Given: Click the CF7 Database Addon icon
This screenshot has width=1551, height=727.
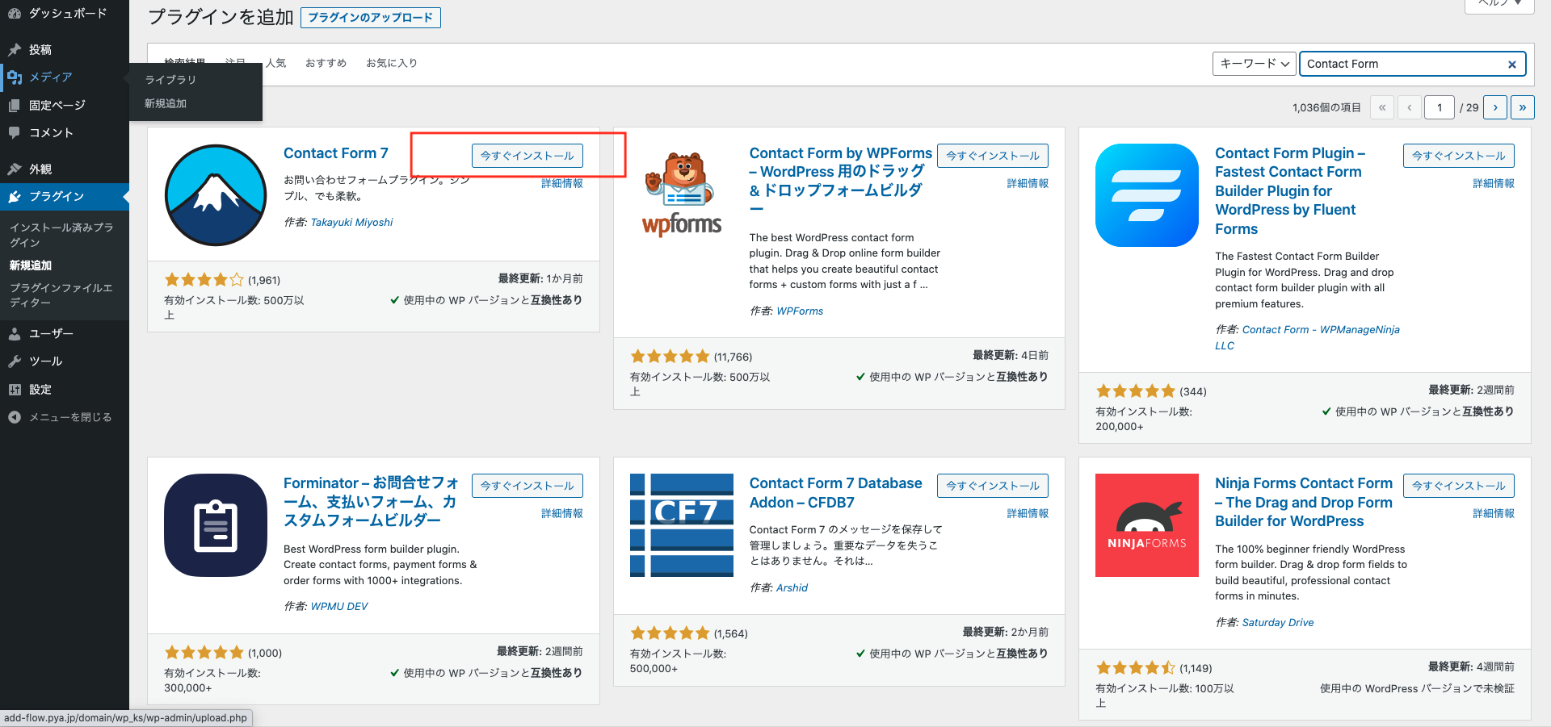Looking at the screenshot, I should pos(682,525).
